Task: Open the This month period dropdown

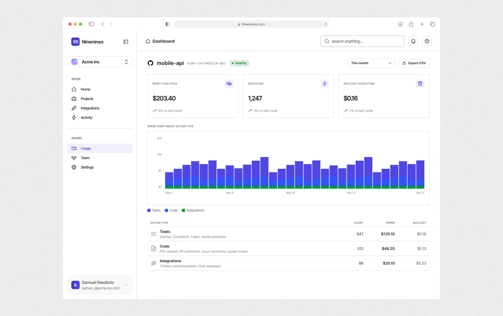Action: pos(371,63)
